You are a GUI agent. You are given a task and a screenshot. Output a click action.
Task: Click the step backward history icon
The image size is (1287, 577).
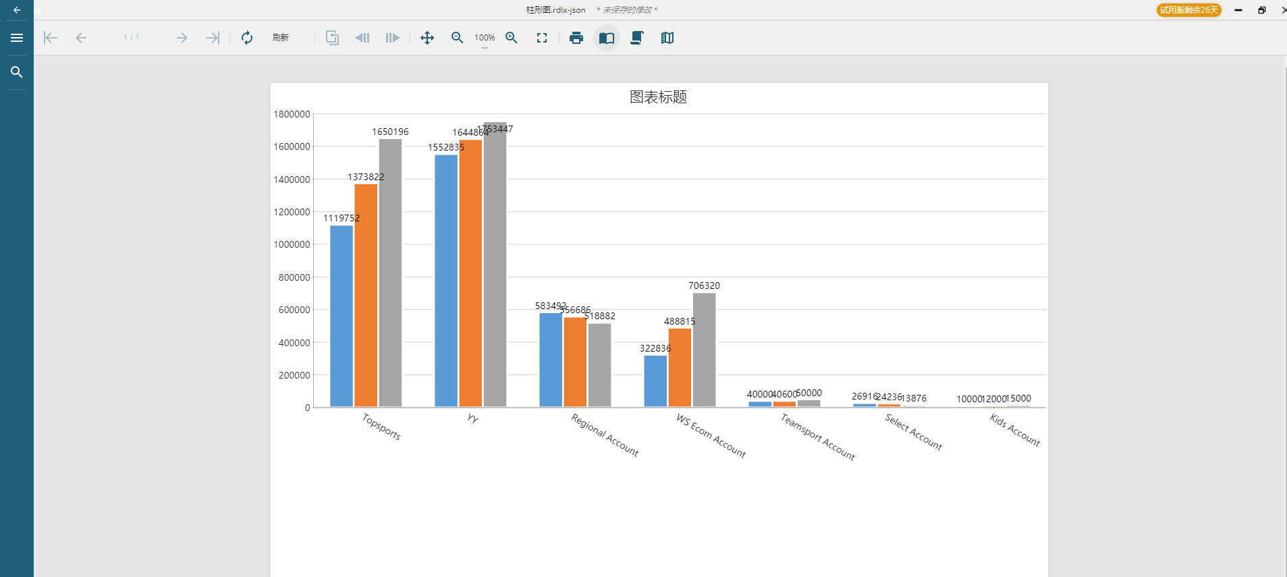coord(362,38)
